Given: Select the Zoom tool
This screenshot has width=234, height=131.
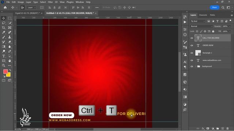Looking at the screenshot, I should click(x=4, y=65).
